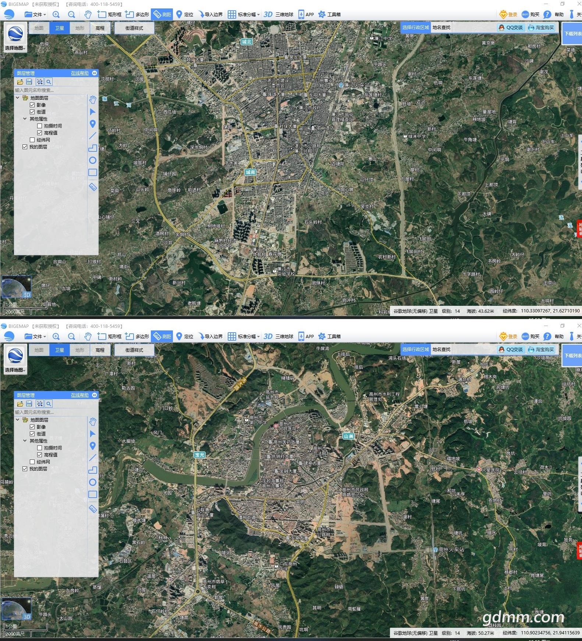Screen dimensions: 582x641
Task: Enable 拍摄时间 checkbox in bottom layer panel
Action: (40, 448)
